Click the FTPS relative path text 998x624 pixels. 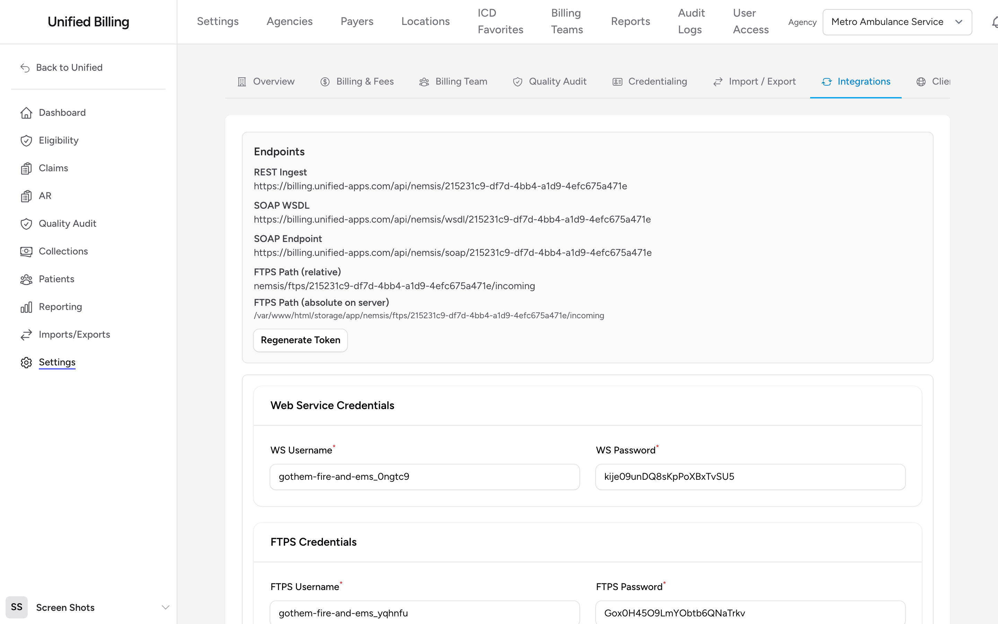point(394,286)
